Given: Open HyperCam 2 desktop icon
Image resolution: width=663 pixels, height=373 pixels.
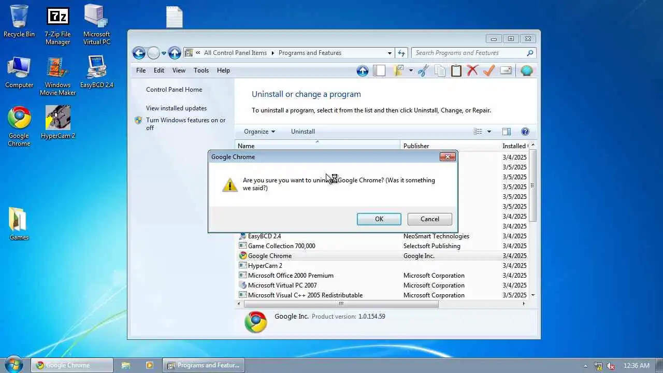Looking at the screenshot, I should [58, 122].
